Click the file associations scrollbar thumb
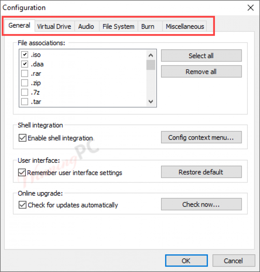The image size is (260, 272). [151, 65]
